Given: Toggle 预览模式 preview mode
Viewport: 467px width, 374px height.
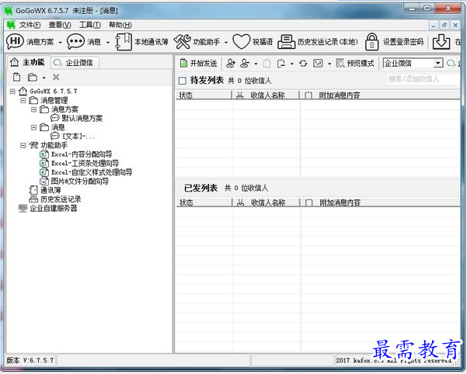Looking at the screenshot, I should 355,64.
